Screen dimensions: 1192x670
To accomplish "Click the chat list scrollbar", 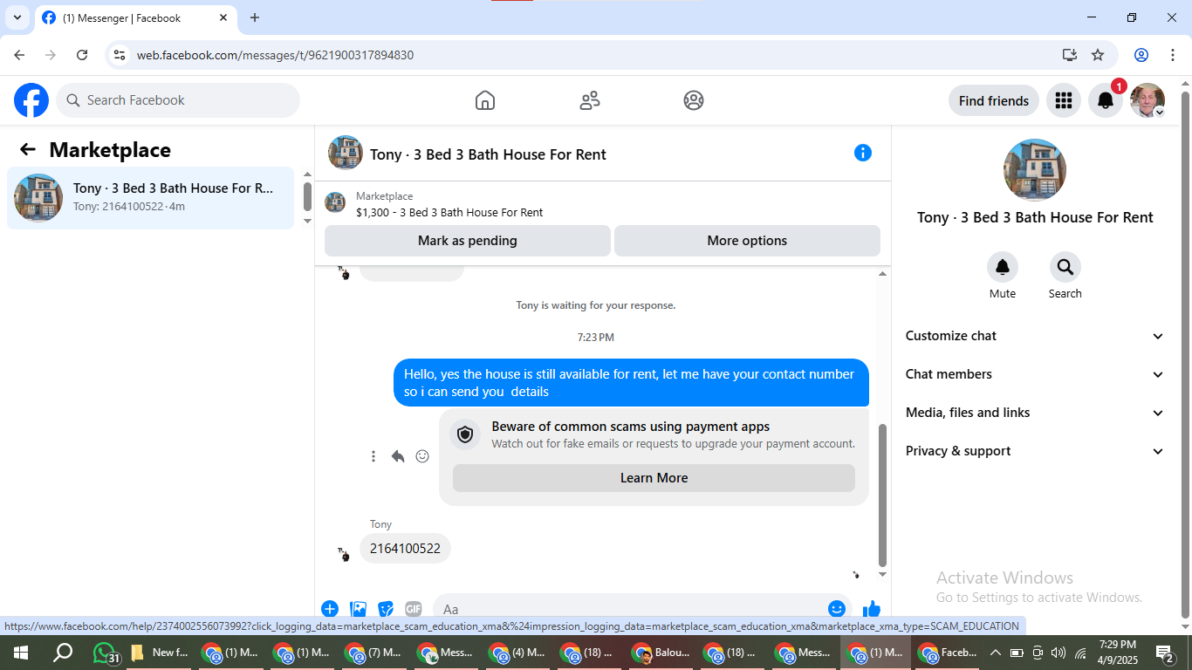I will click(x=307, y=196).
